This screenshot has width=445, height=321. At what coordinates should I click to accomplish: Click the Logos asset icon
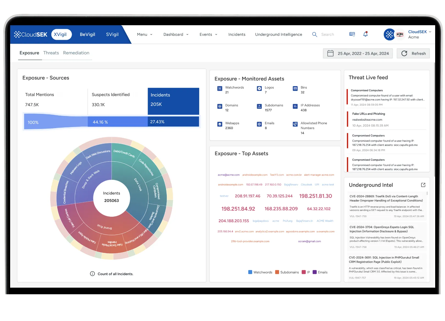pyautogui.click(x=259, y=89)
